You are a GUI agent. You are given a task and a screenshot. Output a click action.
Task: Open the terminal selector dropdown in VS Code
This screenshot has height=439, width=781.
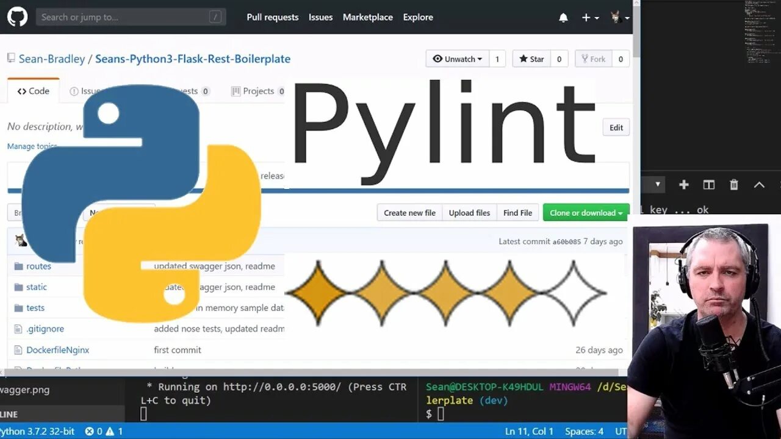658,184
